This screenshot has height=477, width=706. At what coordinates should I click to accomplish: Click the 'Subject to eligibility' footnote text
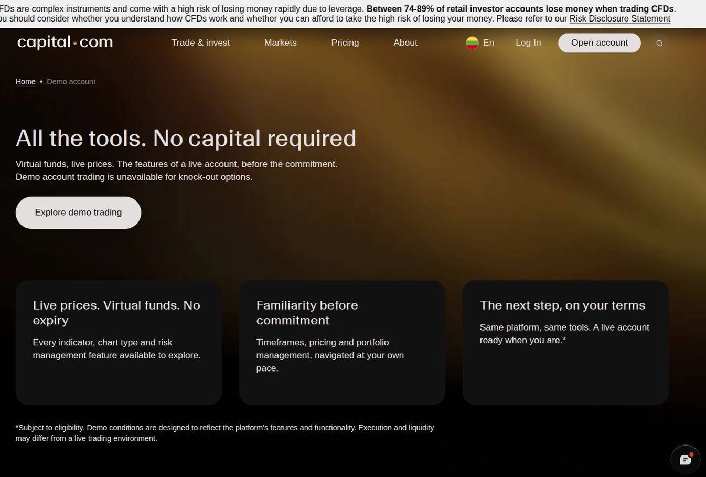click(224, 433)
